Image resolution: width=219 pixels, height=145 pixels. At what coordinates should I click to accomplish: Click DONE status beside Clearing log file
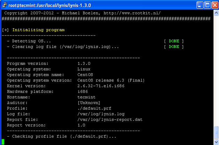[174, 47]
